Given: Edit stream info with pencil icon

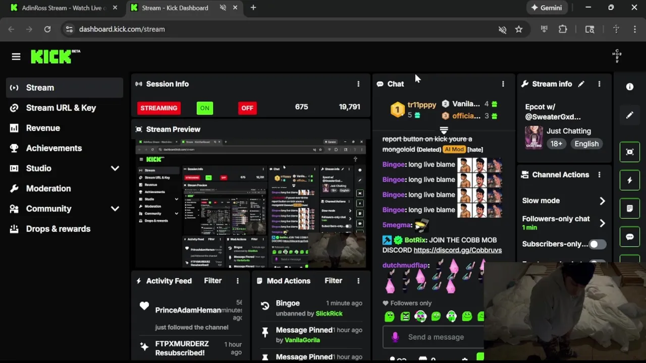Looking at the screenshot, I should [581, 84].
